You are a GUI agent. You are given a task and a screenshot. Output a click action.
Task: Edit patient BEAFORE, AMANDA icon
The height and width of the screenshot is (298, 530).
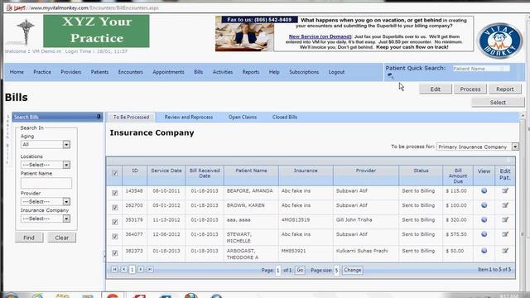coord(505,191)
